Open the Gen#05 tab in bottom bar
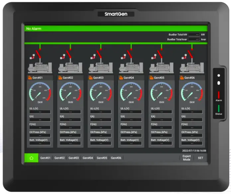The image size is (231, 194). tap(102, 158)
